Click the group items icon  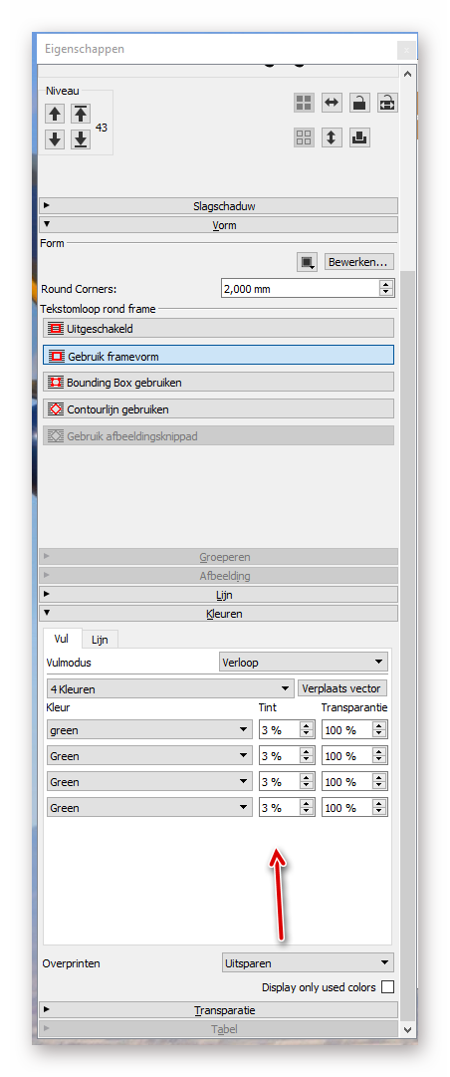point(304,103)
